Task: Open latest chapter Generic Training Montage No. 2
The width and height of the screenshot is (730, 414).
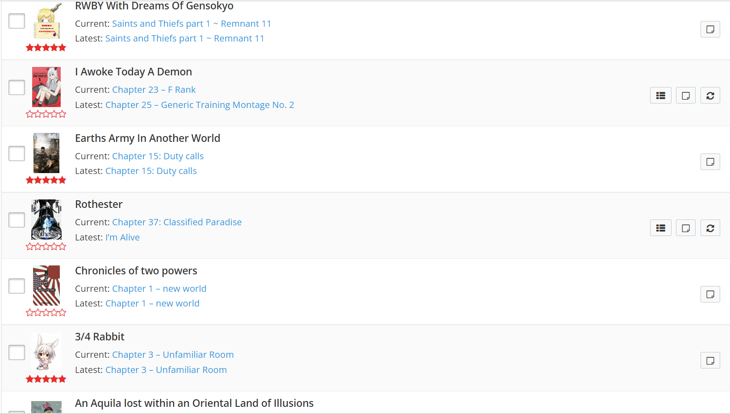Action: tap(200, 105)
